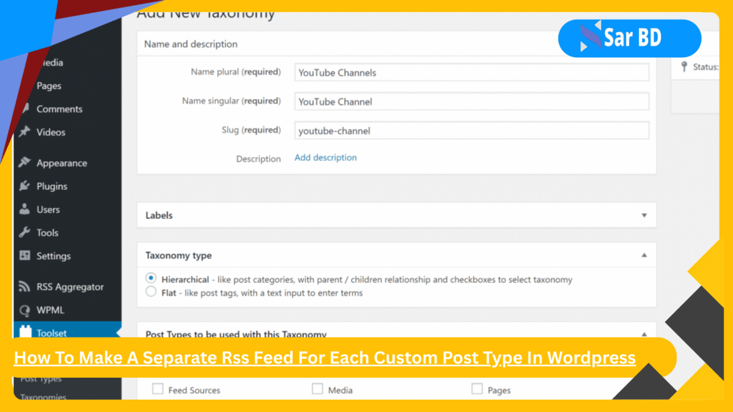Screen dimensions: 733x412
Task: Click the Sar BD logo
Action: point(630,38)
